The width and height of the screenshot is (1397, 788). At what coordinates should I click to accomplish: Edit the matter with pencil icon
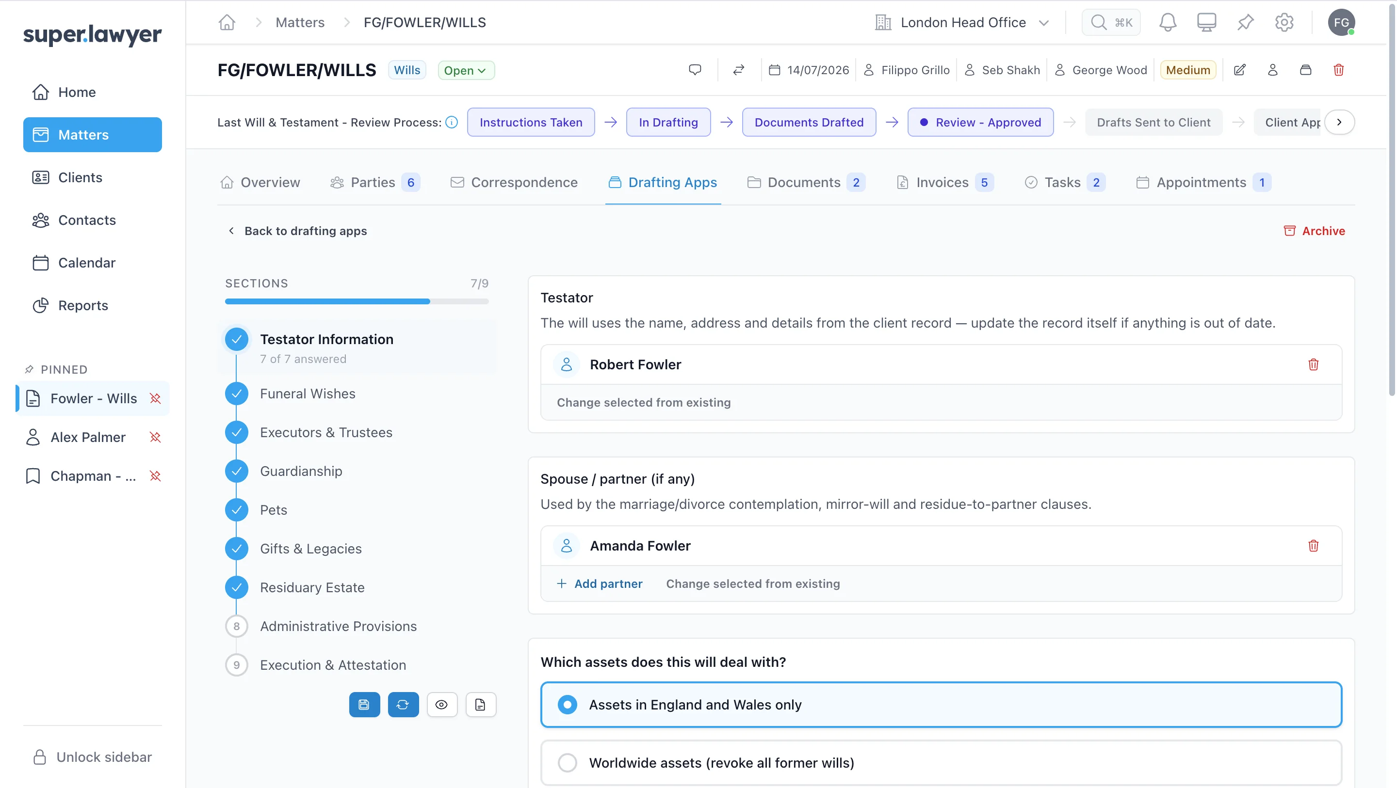pos(1240,70)
